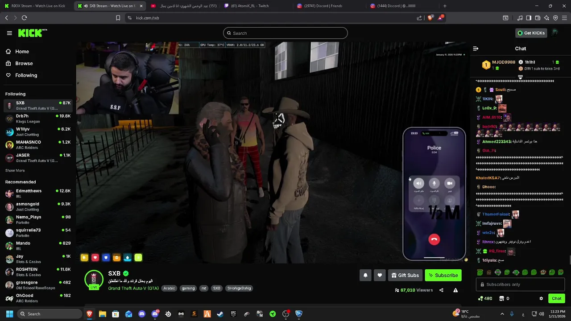
Task: Click the red heart emote icon below video
Action: pos(95,258)
